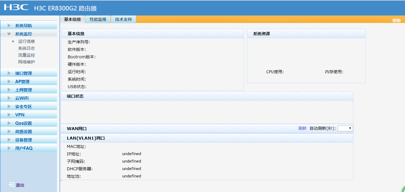Switch to 基本信息 tab
Image resolution: width=405 pixels, height=192 pixels.
[x=72, y=19]
